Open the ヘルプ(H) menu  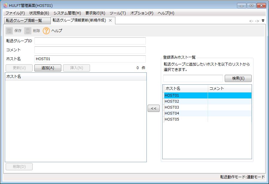click(x=166, y=13)
